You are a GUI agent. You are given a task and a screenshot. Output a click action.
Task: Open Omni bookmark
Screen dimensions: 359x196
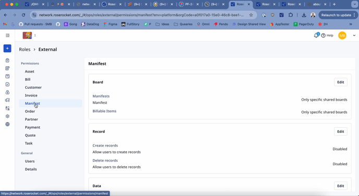pos(204,24)
